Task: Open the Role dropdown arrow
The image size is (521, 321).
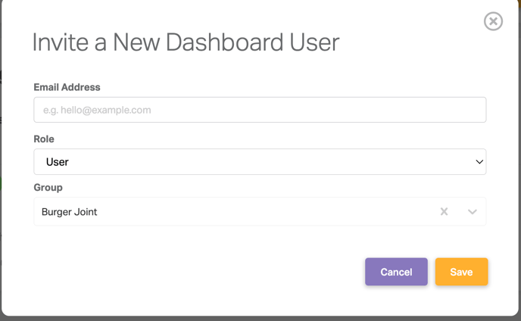Action: (479, 162)
